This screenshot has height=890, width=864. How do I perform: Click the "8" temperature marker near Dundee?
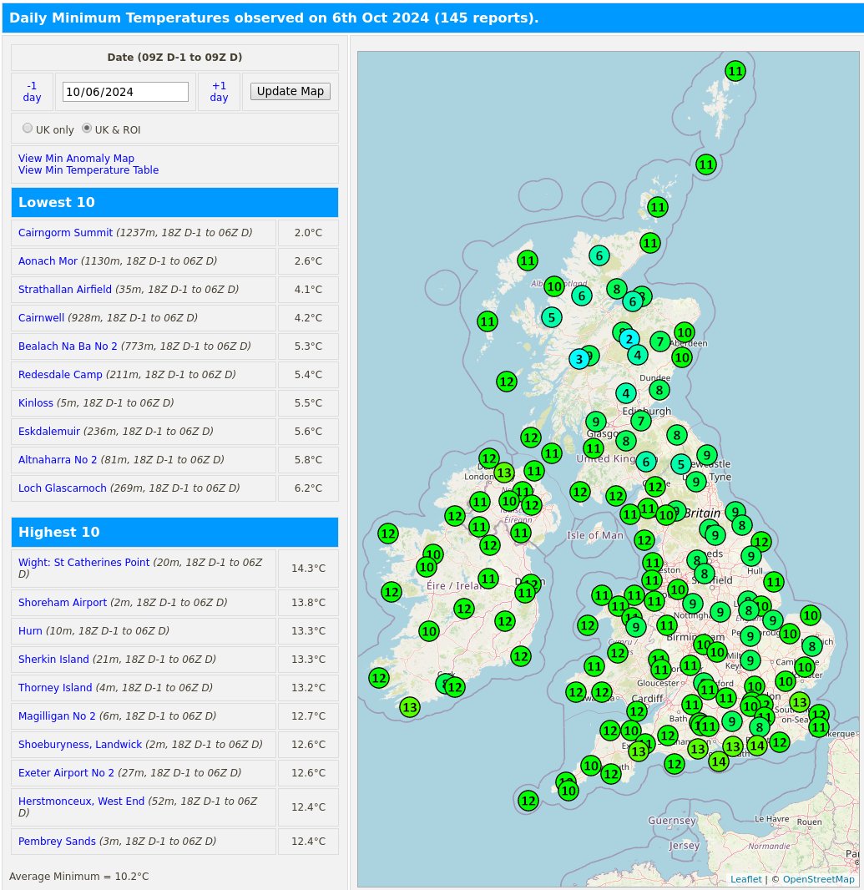659,390
